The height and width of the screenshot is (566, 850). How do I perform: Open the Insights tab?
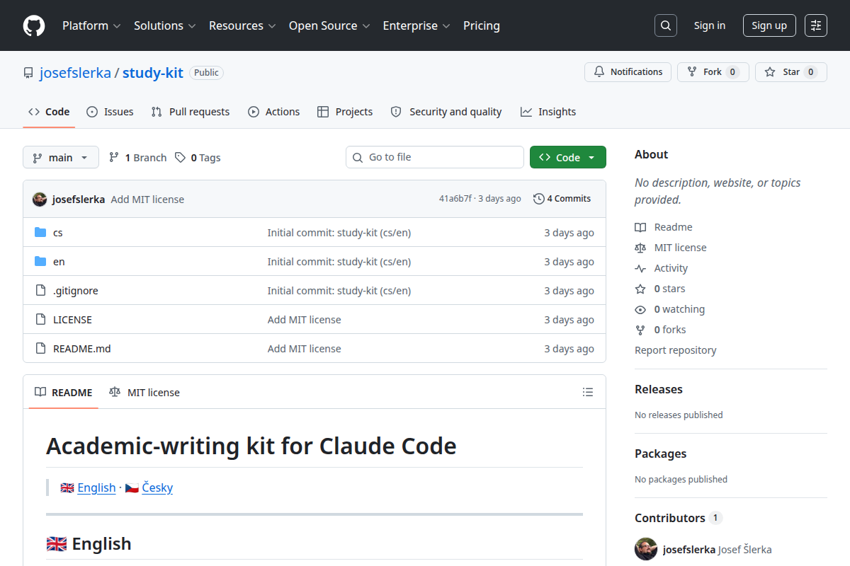click(x=548, y=112)
